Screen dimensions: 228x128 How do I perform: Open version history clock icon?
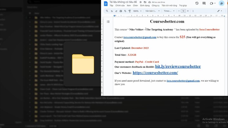tap(197, 3)
